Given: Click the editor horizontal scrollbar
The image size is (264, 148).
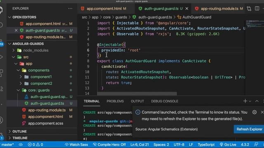Looking at the screenshot, I should coord(137,93).
